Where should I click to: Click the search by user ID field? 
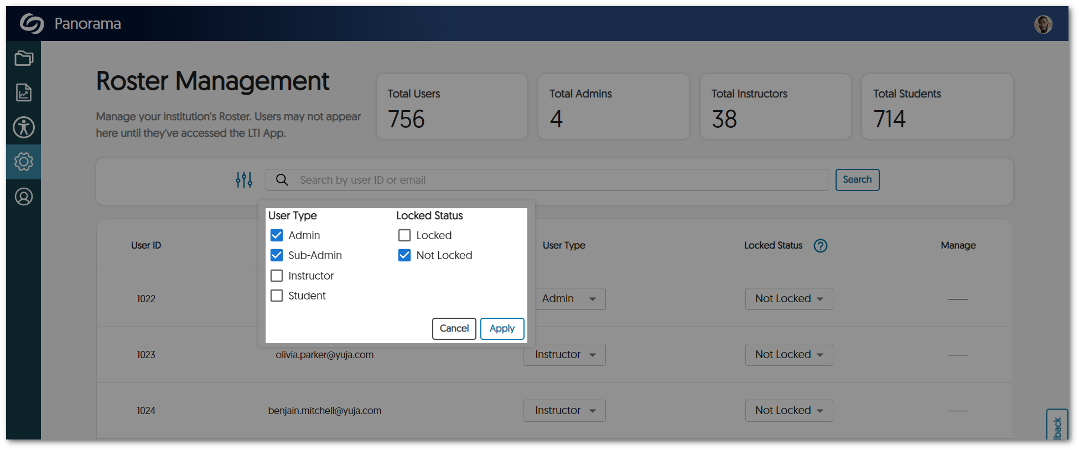(x=553, y=180)
